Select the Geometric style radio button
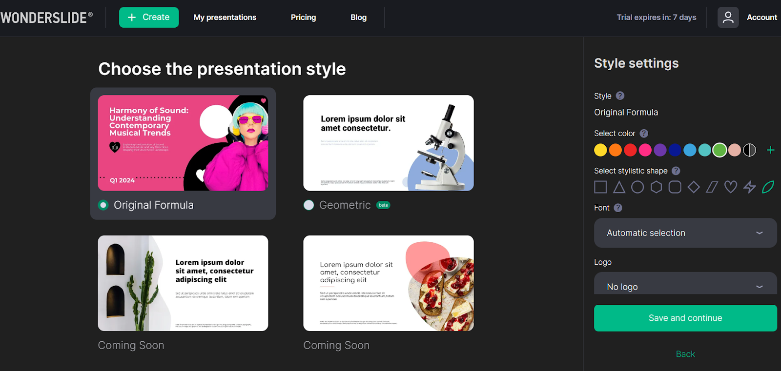 coord(308,205)
